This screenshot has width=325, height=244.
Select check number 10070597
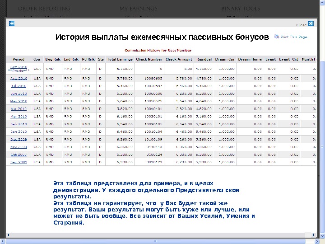(153, 86)
